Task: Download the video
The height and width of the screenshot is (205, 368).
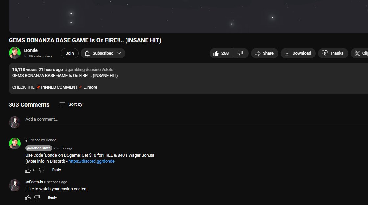Action: 298,53
